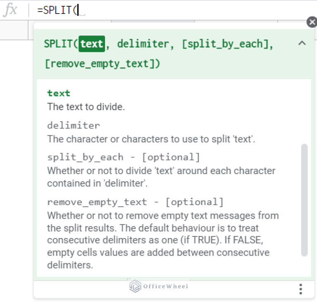
Task: Click the fx formula icon
Action: tap(10, 9)
